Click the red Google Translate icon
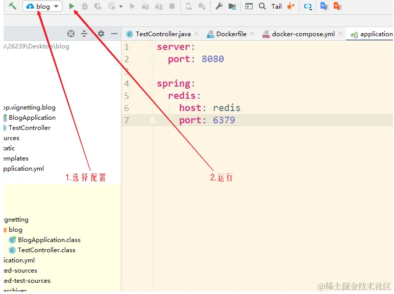The width and height of the screenshot is (394, 294). pos(337,6)
